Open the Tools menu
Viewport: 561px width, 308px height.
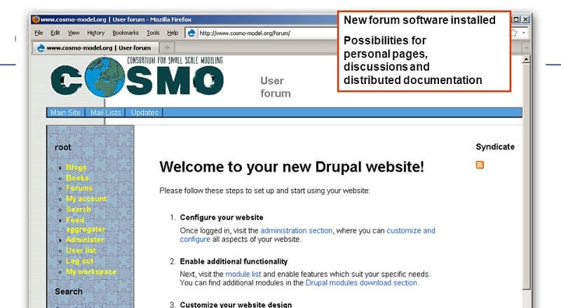pyautogui.click(x=153, y=33)
